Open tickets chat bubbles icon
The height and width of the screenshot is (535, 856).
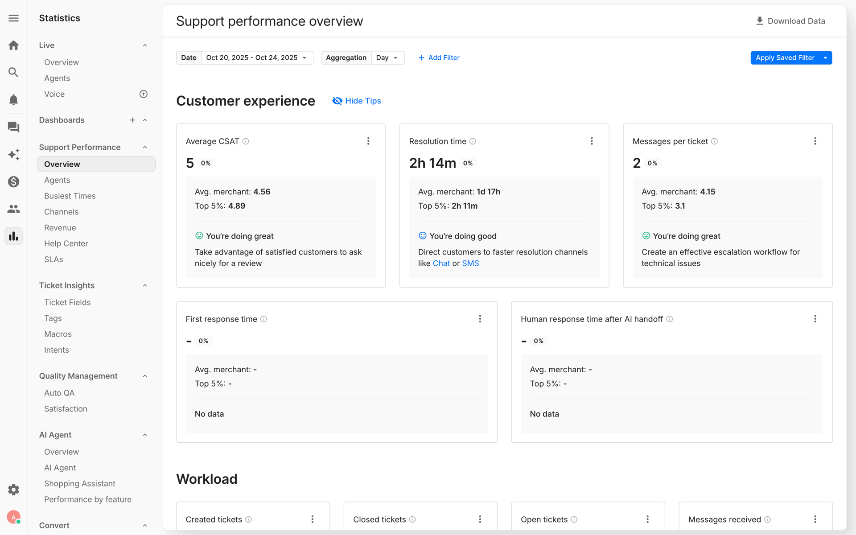point(13,127)
